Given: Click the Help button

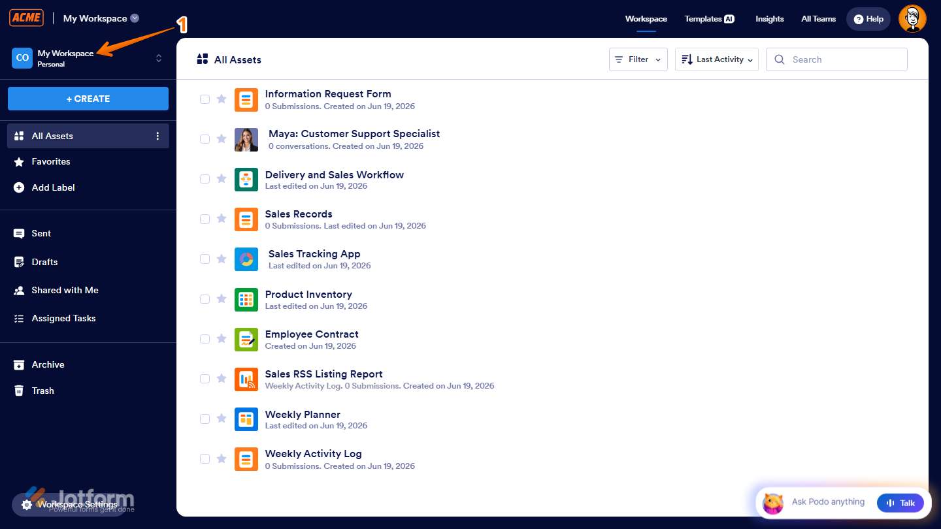Looking at the screenshot, I should click(x=868, y=19).
